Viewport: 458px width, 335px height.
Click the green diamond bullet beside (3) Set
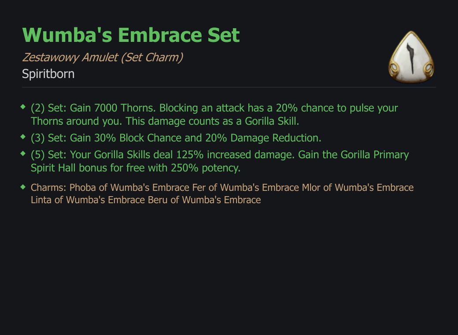pos(23,137)
